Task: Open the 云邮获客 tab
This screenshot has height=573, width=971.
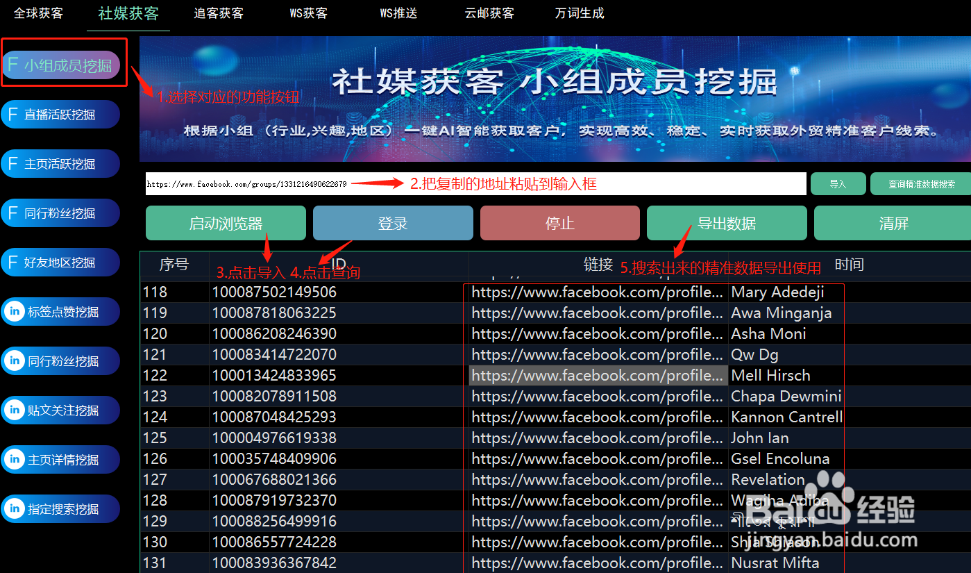Action: (x=490, y=13)
